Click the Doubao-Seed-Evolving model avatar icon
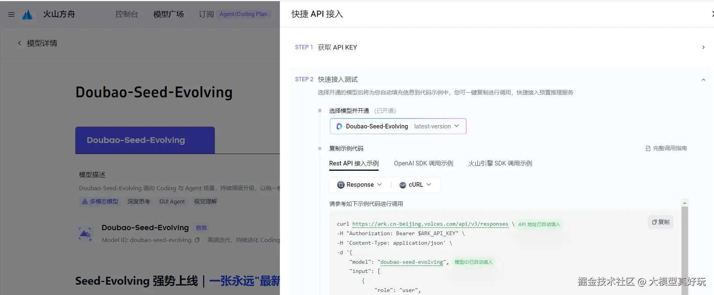The width and height of the screenshot is (714, 295). [x=85, y=233]
